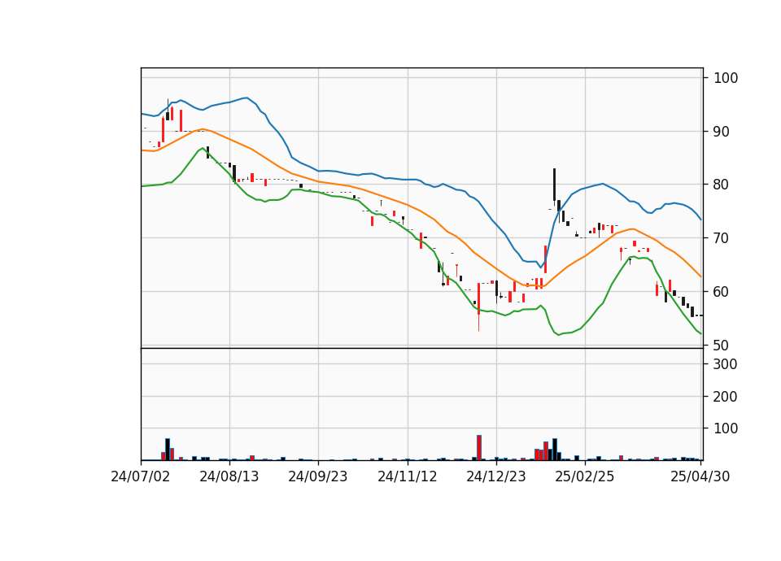Click the tallest red volume bar near 24/12/23
781x561 pixels.
point(479,447)
